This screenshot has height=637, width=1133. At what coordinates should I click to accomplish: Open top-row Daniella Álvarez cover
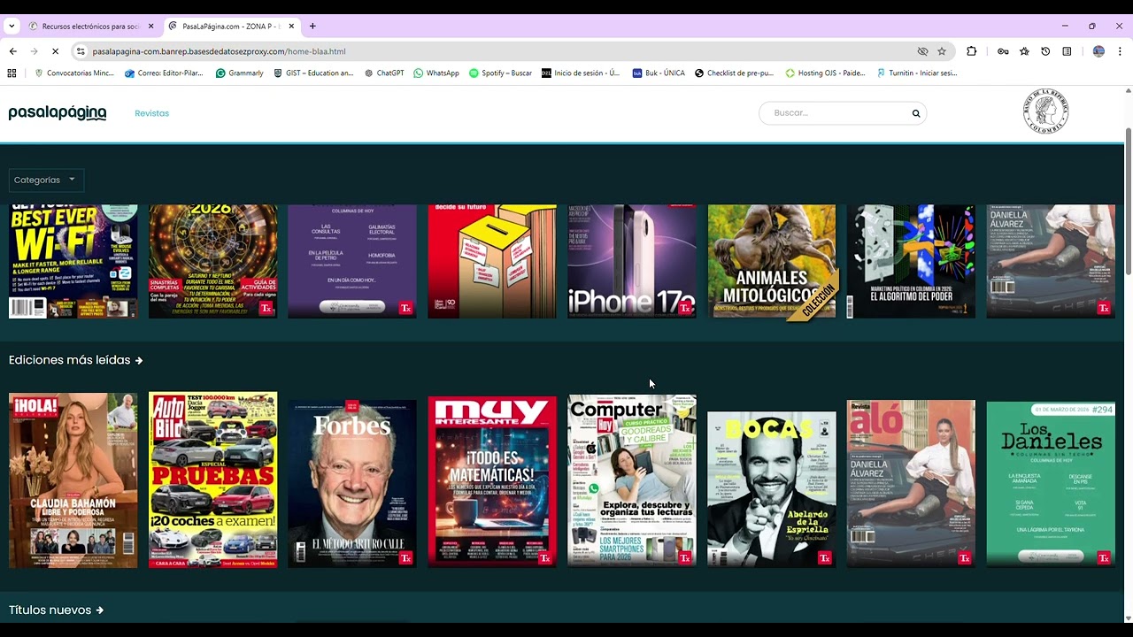coord(1051,262)
